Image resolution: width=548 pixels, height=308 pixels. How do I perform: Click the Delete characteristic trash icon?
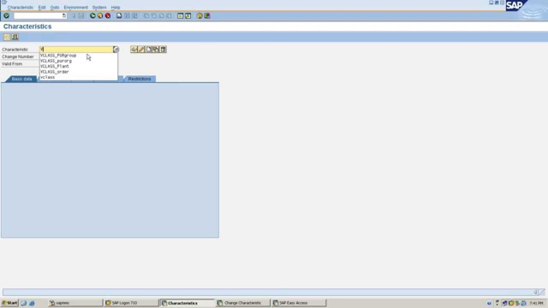[x=163, y=50]
